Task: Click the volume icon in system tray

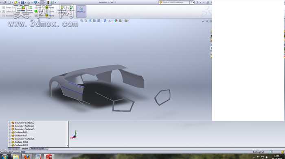Action: 267,157
